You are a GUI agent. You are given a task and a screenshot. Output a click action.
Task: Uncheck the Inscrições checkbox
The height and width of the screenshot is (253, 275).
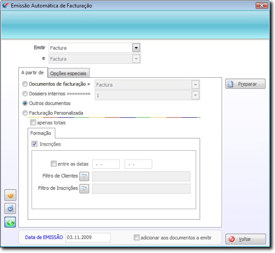[x=34, y=144]
